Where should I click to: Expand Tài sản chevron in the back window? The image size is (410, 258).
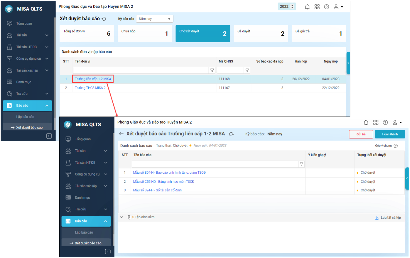pos(47,35)
